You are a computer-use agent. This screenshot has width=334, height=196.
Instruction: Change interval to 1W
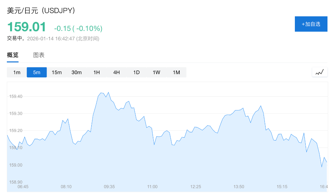click(156, 73)
